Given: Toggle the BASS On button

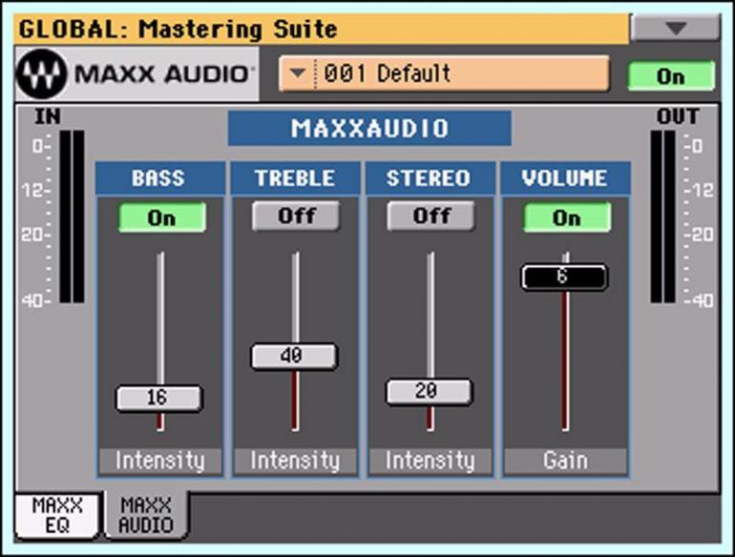Looking at the screenshot, I should point(161,217).
